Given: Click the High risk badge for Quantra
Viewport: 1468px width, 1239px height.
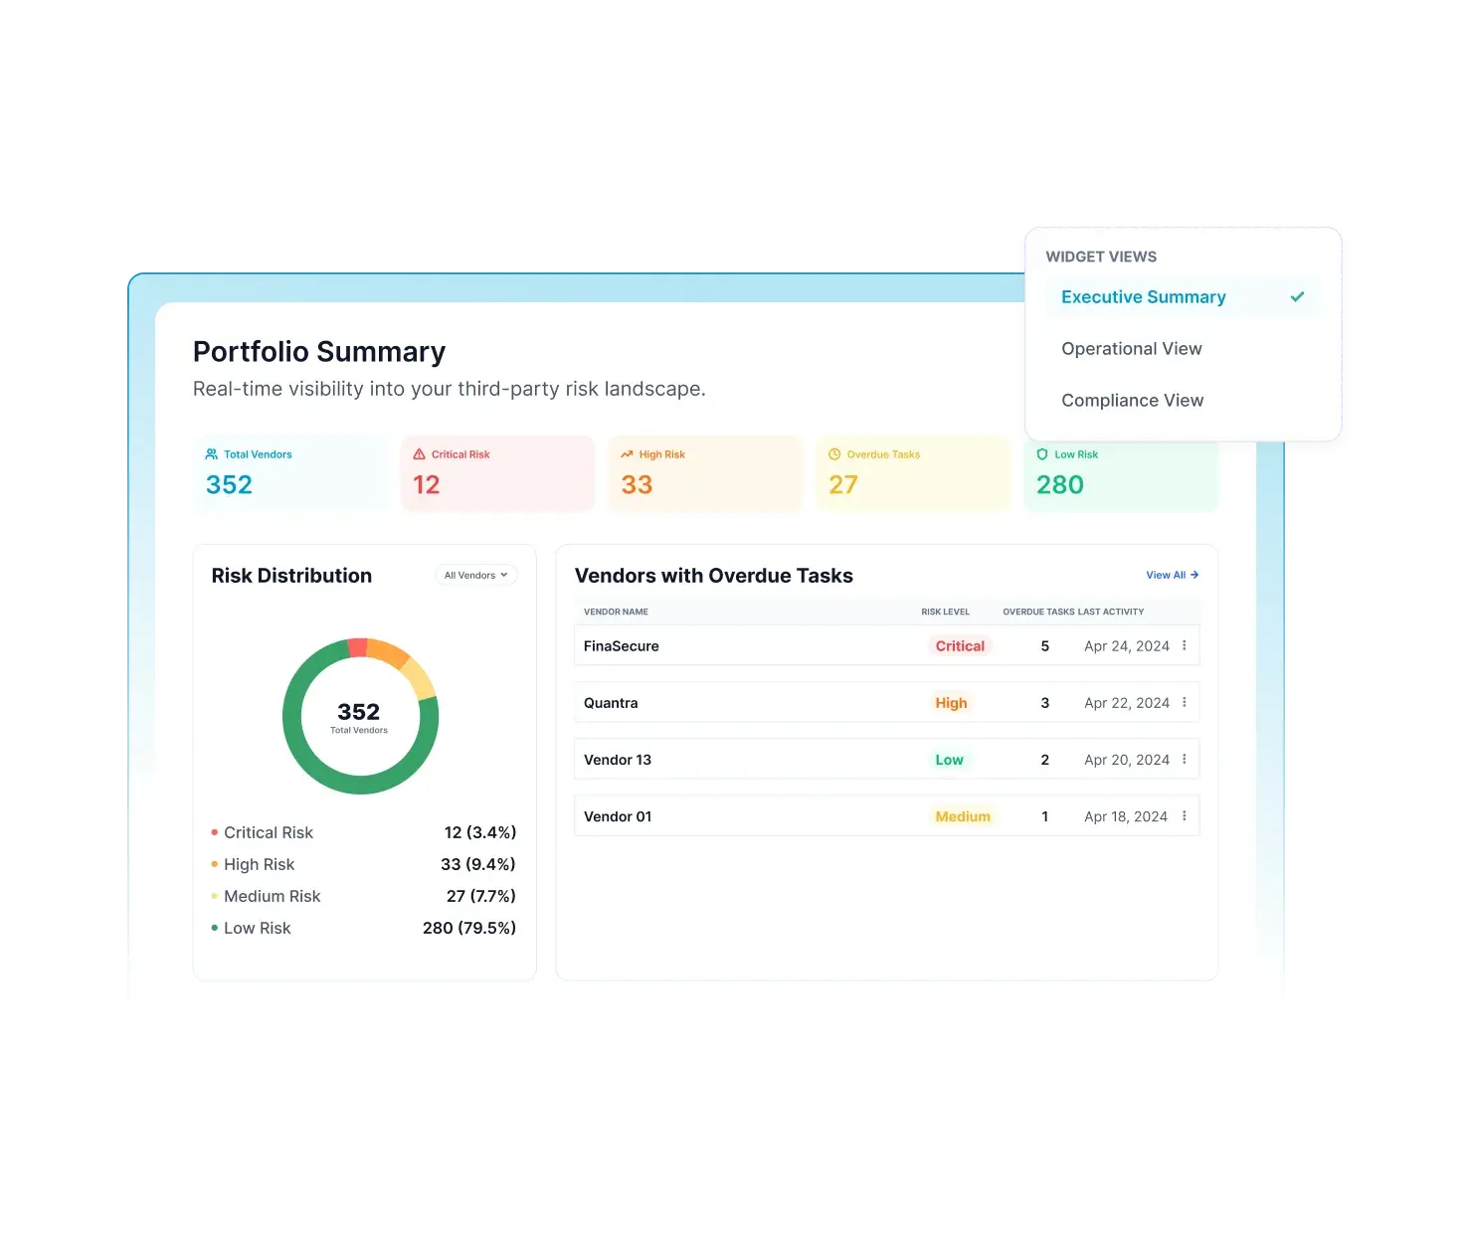Looking at the screenshot, I should coord(951,703).
